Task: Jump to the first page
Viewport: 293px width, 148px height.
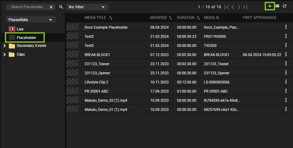Action: pyautogui.click(x=227, y=7)
